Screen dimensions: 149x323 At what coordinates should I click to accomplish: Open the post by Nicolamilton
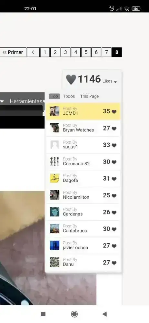(x=83, y=195)
